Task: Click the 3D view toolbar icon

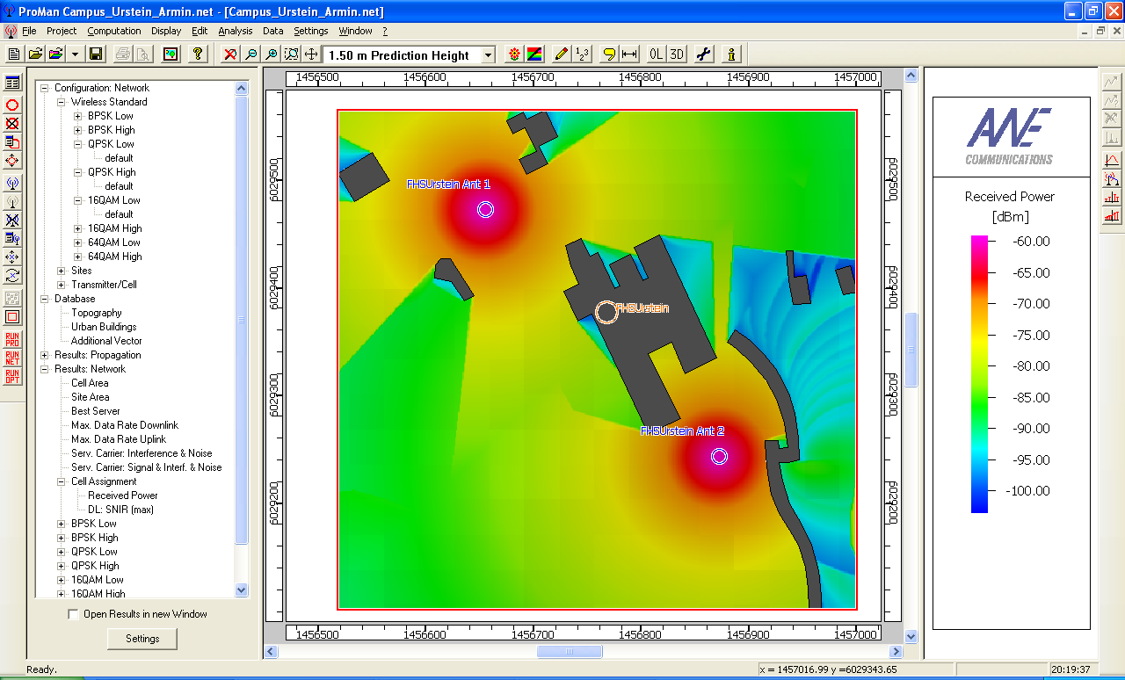Action: click(677, 54)
